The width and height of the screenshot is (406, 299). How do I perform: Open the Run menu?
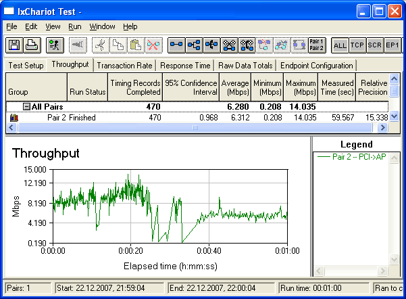tap(75, 26)
